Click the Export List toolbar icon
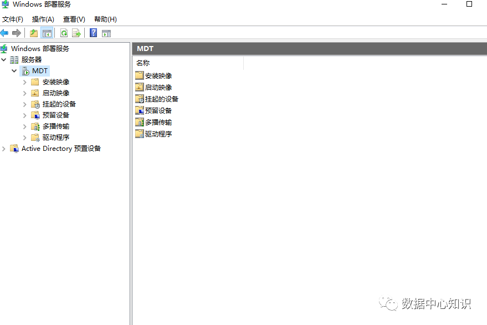 tap(76, 33)
